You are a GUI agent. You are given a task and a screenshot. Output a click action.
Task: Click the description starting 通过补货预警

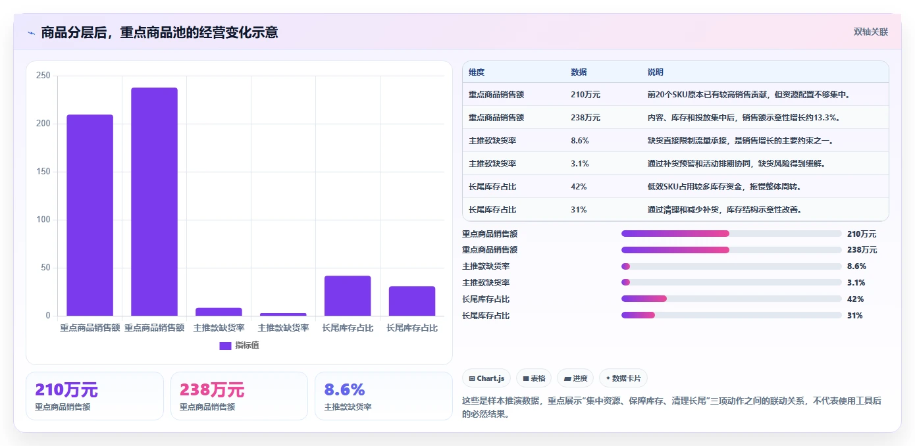point(737,164)
